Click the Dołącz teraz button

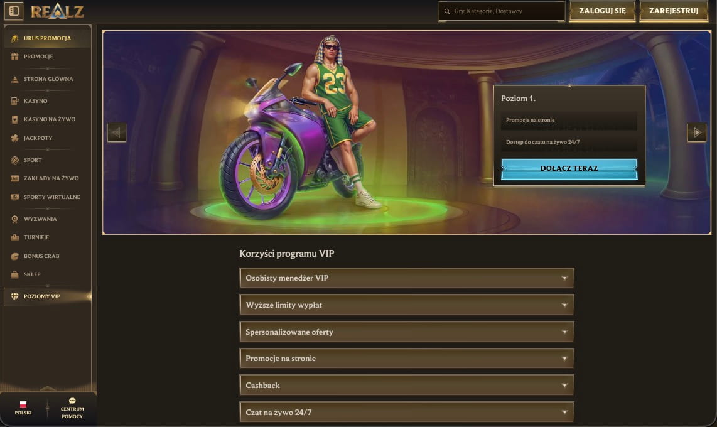(569, 168)
